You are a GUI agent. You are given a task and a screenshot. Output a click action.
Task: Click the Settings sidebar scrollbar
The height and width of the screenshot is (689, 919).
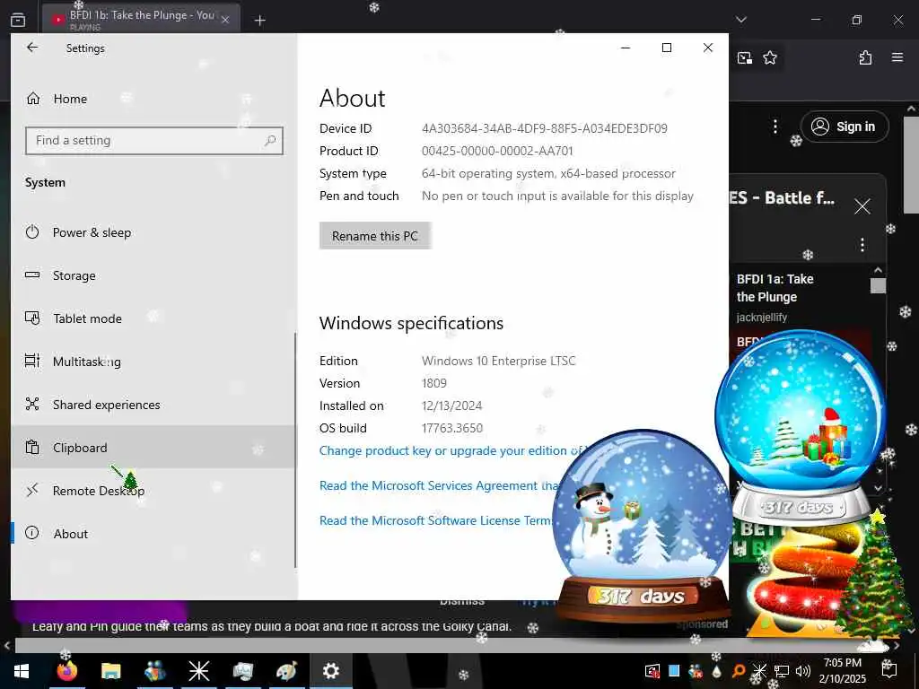point(294,450)
